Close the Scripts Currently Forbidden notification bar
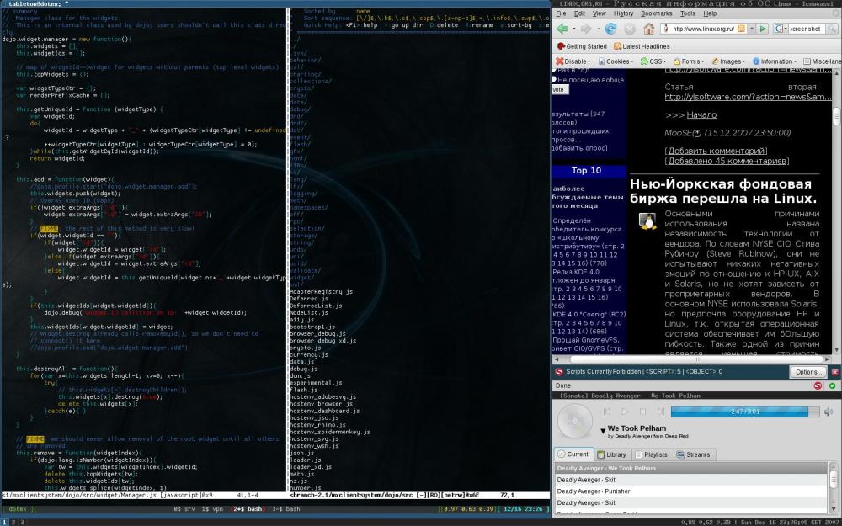Image resolution: width=842 pixels, height=526 pixels. (835, 371)
